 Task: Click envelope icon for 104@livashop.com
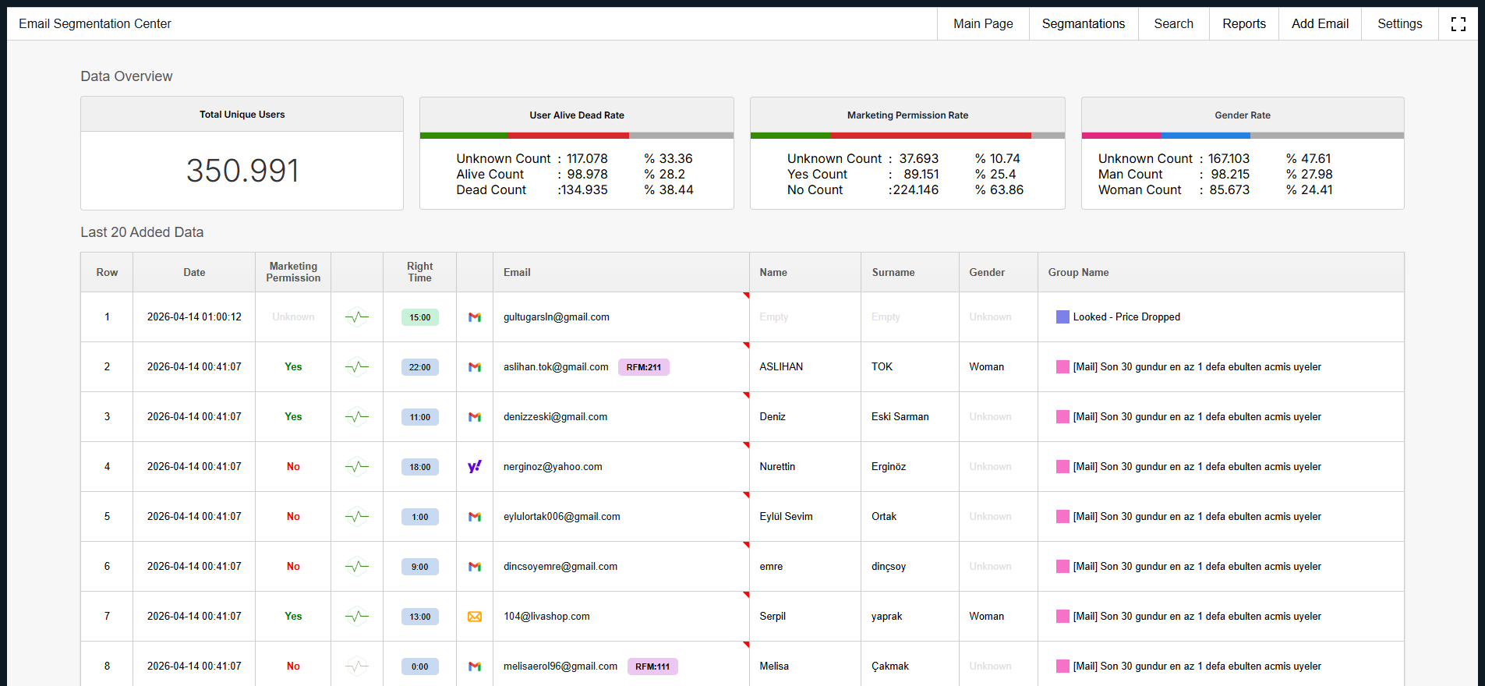tap(475, 617)
